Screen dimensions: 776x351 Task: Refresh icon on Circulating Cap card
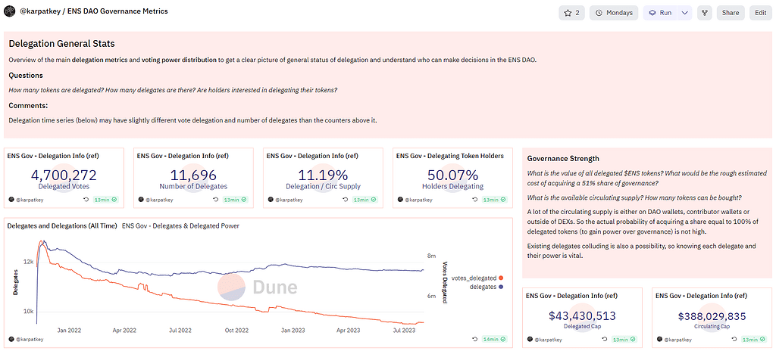coord(734,340)
